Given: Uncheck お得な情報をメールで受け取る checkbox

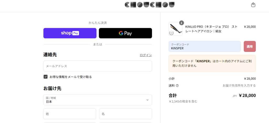Looking at the screenshot, I should coord(45,77).
